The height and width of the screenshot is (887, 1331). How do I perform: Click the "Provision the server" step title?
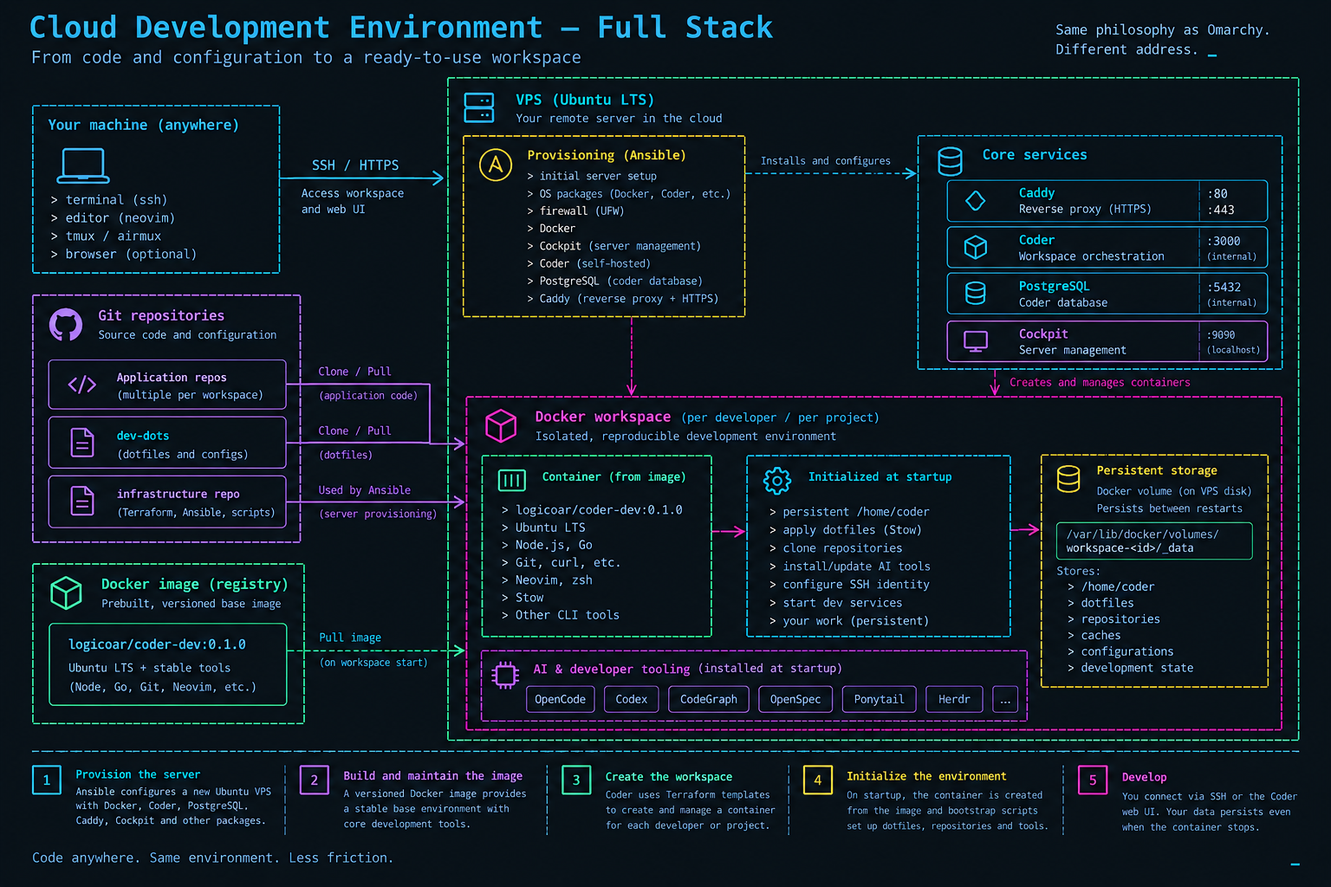[x=138, y=774]
